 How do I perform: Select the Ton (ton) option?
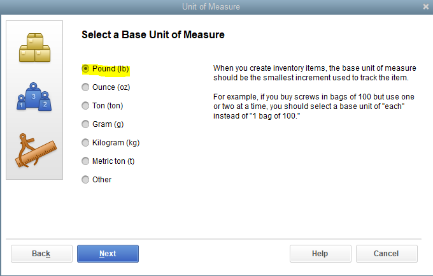click(85, 105)
